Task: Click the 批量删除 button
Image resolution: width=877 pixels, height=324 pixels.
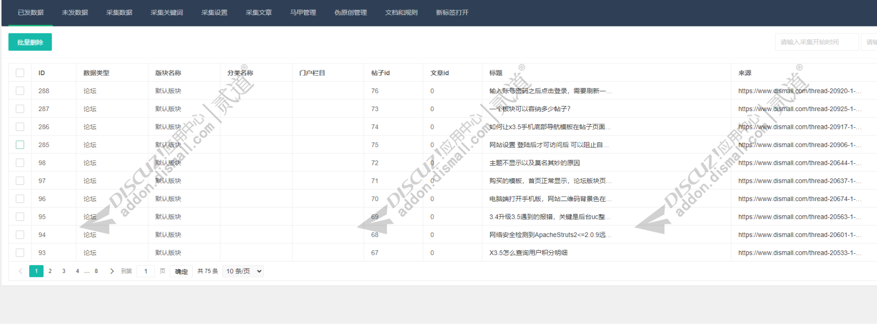Action: point(30,42)
